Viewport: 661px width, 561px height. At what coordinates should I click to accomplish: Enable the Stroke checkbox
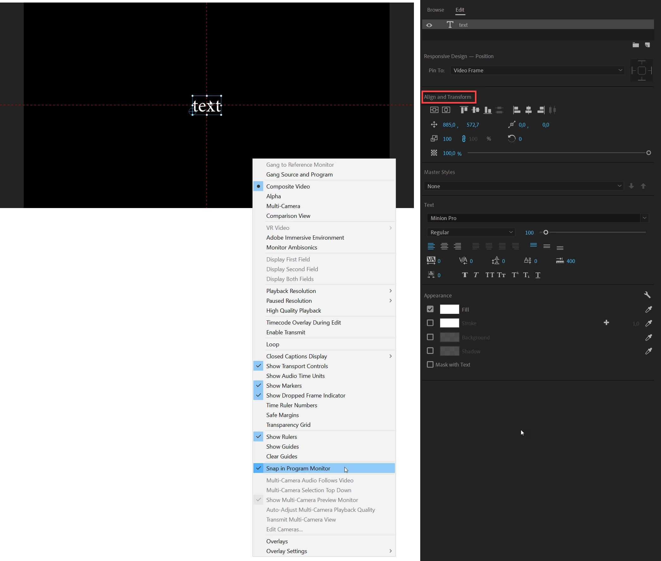tap(430, 323)
